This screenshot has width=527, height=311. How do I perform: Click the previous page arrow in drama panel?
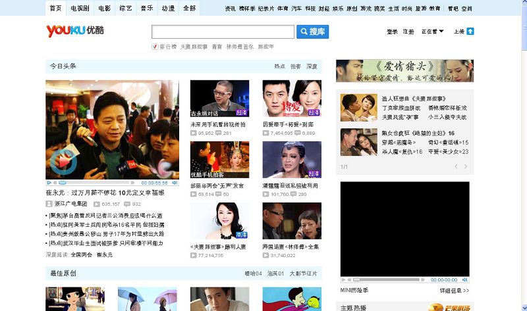tap(455, 167)
